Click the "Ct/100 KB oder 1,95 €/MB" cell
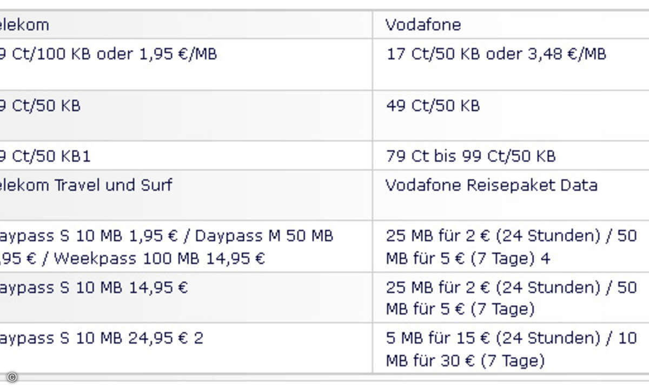 click(x=108, y=54)
